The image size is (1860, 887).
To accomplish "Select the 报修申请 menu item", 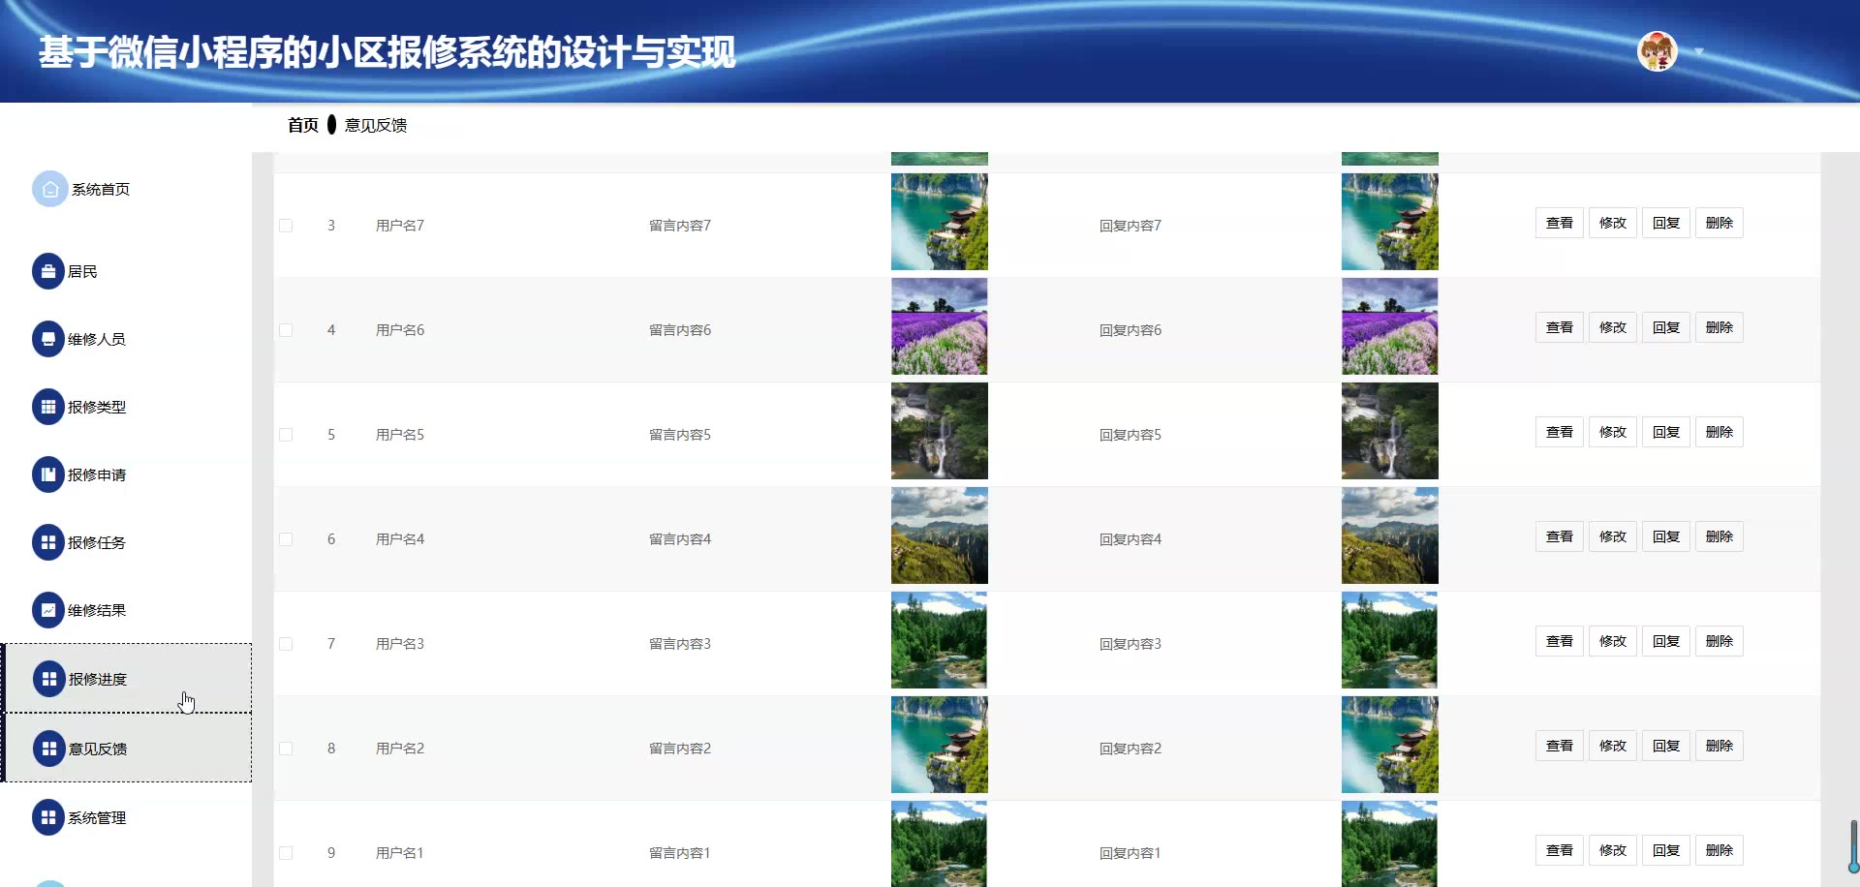I will click(x=97, y=474).
